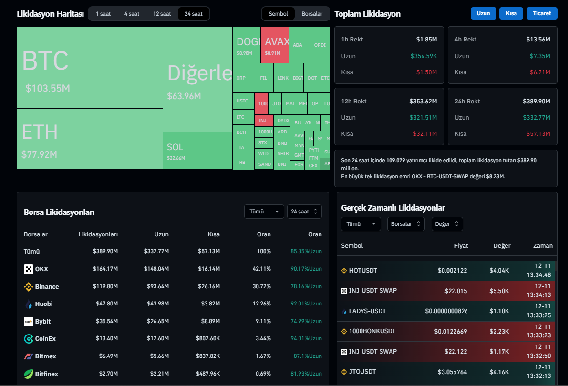
Task: Open the 24 saat period selector
Action: pos(304,212)
